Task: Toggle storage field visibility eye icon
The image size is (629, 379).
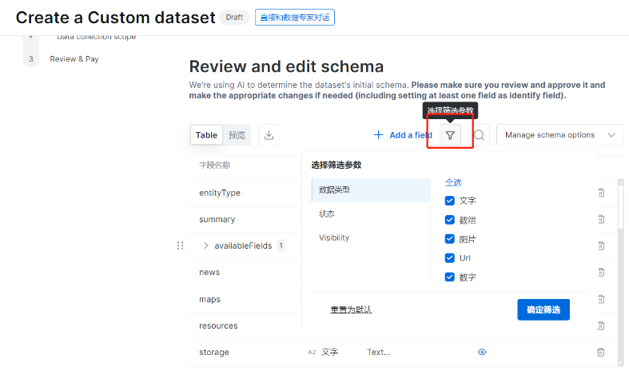Action: [x=482, y=352]
